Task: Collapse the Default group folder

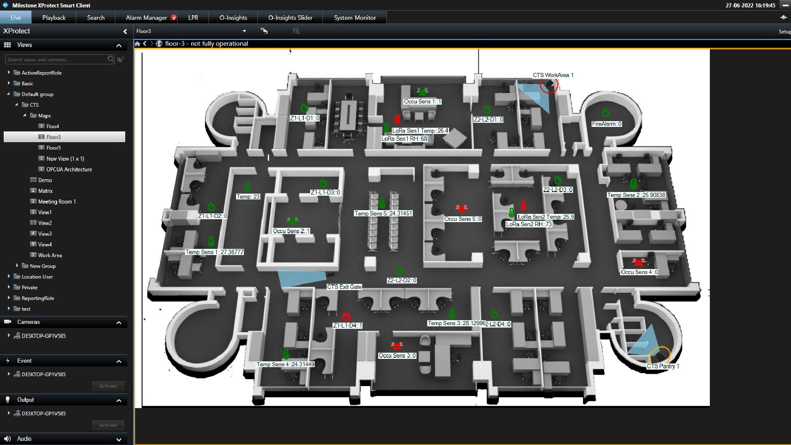Action: click(x=9, y=94)
